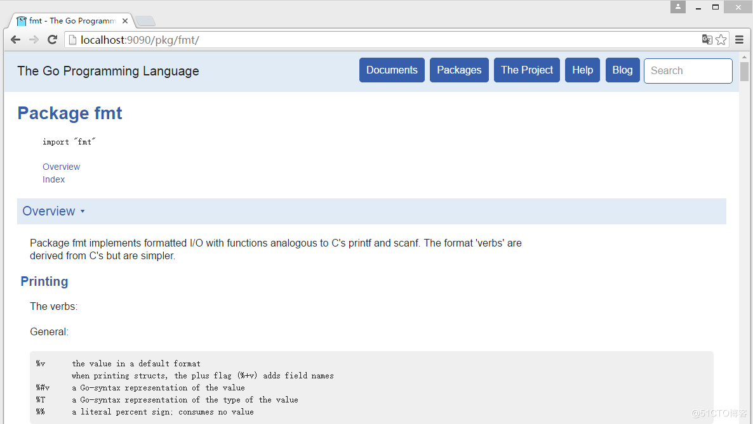
Task: Click the "Package fmt implements formatted I/O" paragraph
Action: 276,250
